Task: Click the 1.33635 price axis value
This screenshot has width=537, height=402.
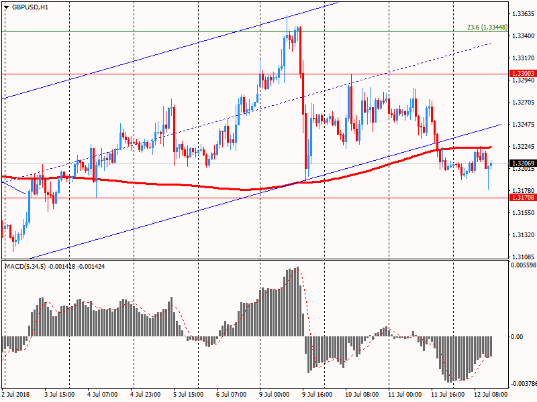Action: pyautogui.click(x=523, y=14)
